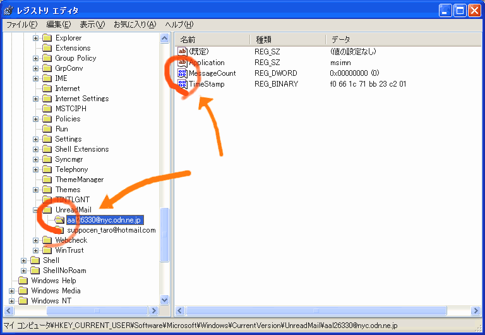Viewport: 485px width, 335px height.
Task: Click the Internet Settings folder icon
Action: (47, 99)
